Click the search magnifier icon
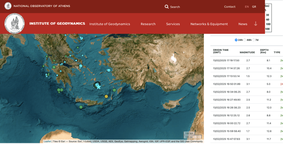 (x=167, y=7)
